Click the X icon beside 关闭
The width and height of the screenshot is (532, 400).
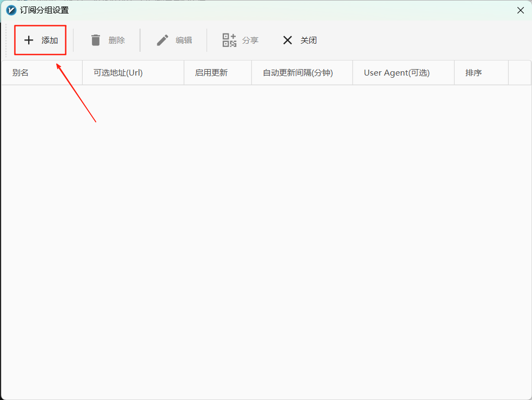287,39
